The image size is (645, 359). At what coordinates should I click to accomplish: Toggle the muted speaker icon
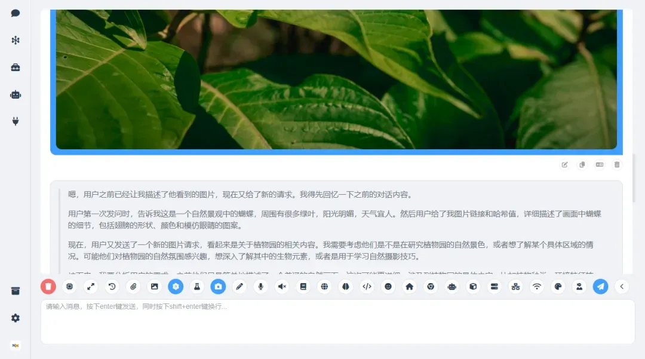[x=282, y=287]
